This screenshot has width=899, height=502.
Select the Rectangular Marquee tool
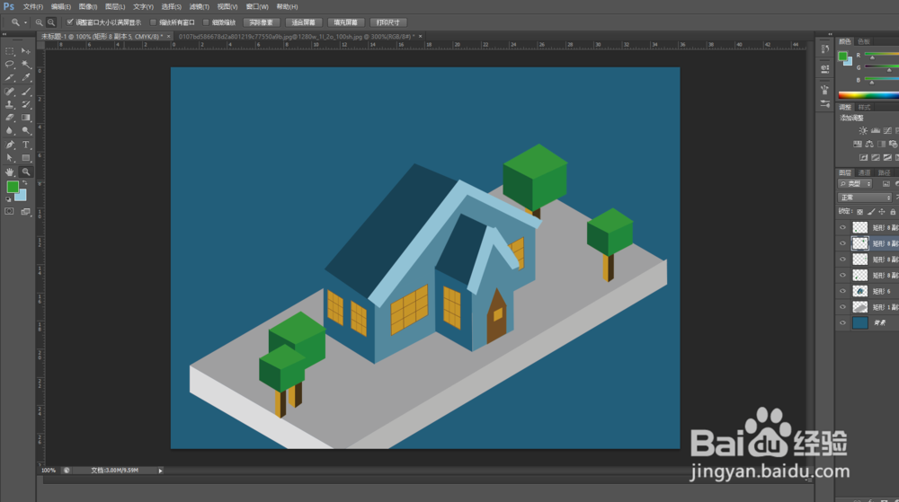[10, 51]
